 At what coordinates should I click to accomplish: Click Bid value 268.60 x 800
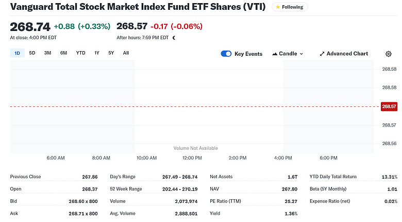point(83,201)
